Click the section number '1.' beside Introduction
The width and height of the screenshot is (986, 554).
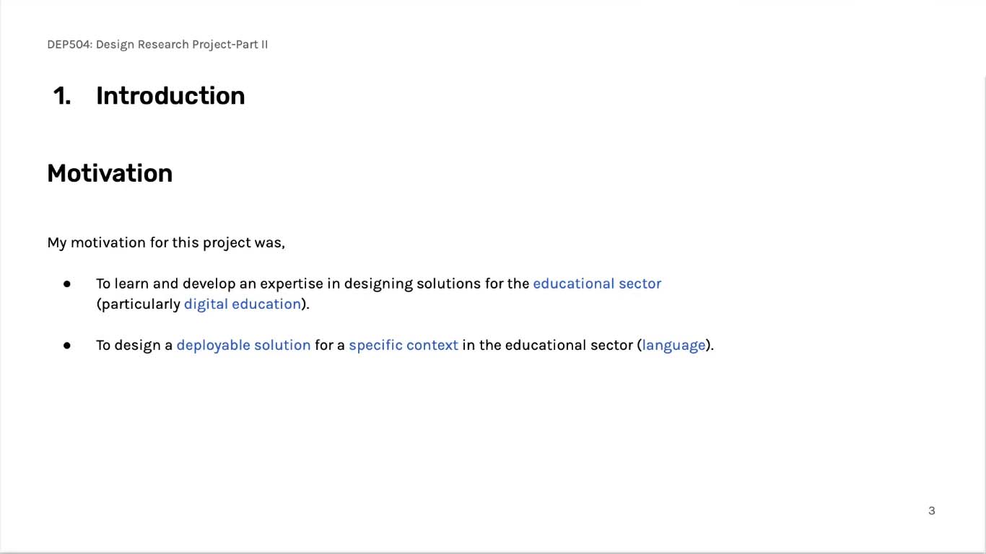click(62, 96)
